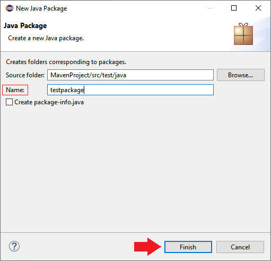Click the Eclipse logo in title bar
271x261 pixels.
tap(10, 8)
